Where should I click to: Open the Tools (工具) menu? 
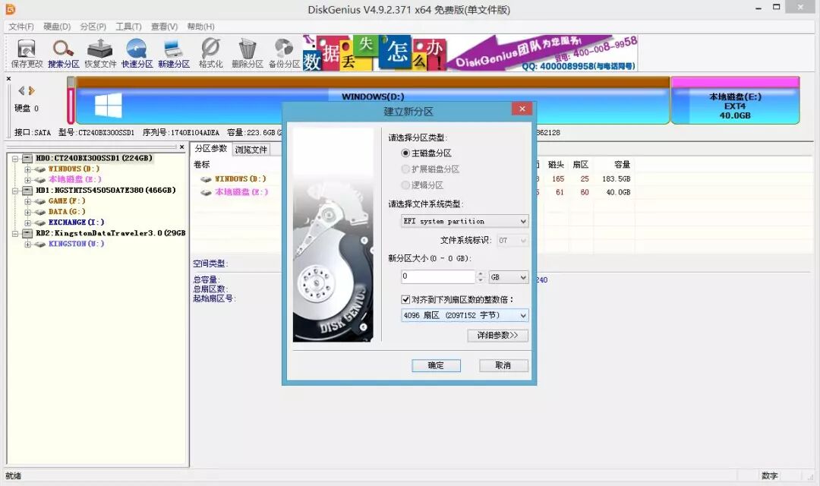click(x=128, y=27)
